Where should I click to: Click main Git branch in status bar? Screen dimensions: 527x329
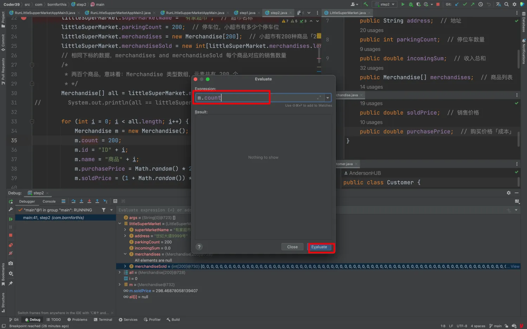(495, 326)
